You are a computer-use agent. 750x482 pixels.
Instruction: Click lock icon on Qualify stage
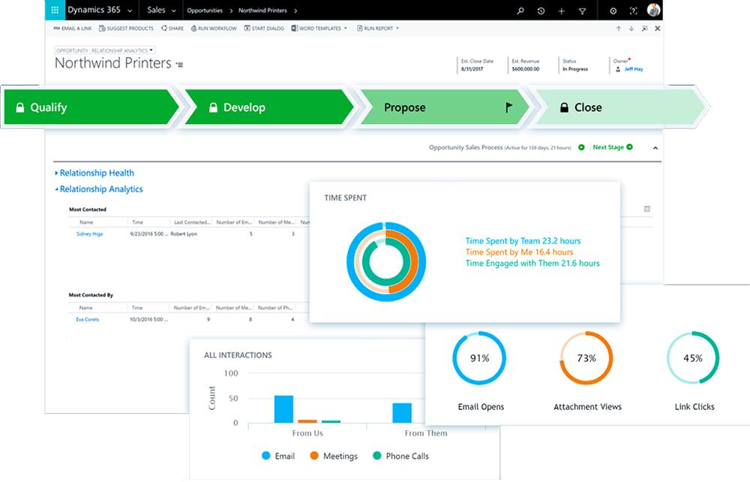[x=20, y=107]
